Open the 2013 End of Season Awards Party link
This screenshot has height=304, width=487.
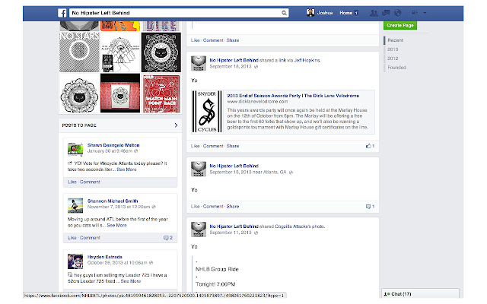tap(293, 96)
